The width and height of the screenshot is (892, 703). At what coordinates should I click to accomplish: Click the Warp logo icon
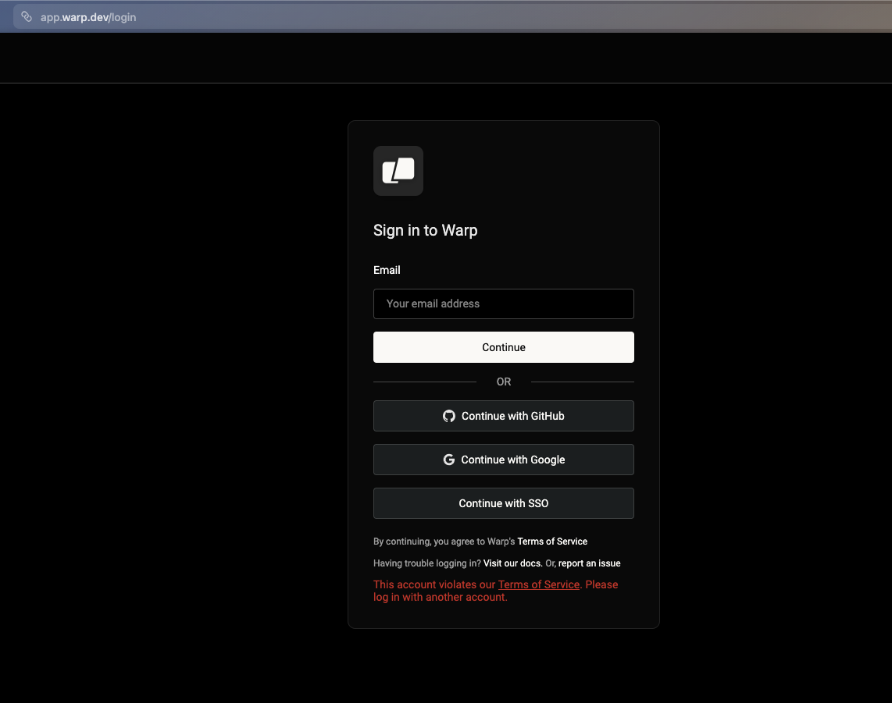click(398, 171)
